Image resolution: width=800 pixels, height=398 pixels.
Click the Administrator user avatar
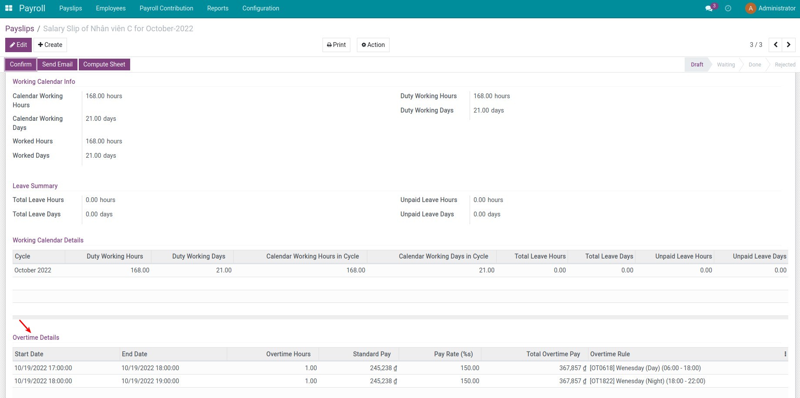(750, 8)
